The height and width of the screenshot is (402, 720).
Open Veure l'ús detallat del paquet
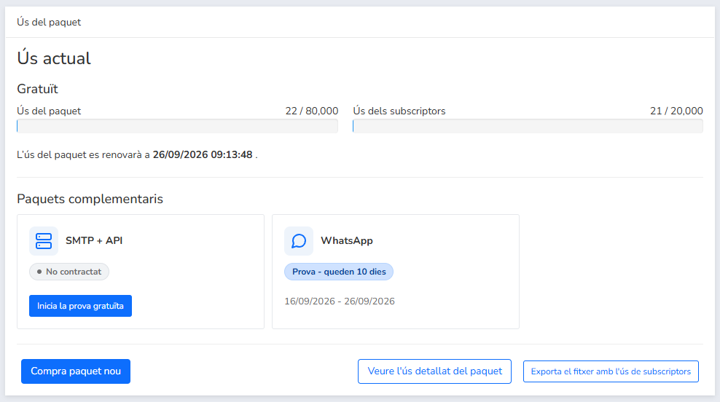pyautogui.click(x=434, y=371)
